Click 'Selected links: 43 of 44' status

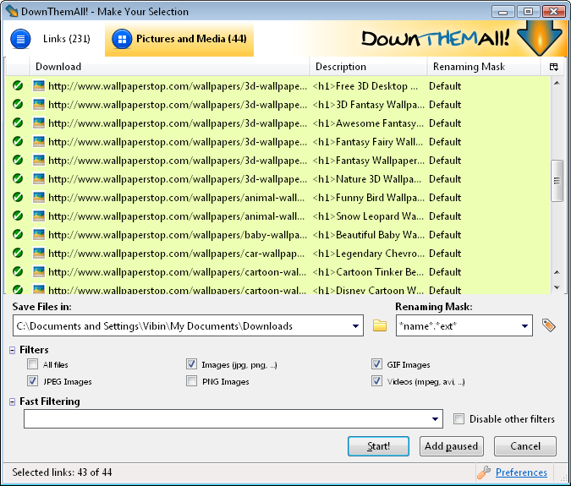[62, 472]
